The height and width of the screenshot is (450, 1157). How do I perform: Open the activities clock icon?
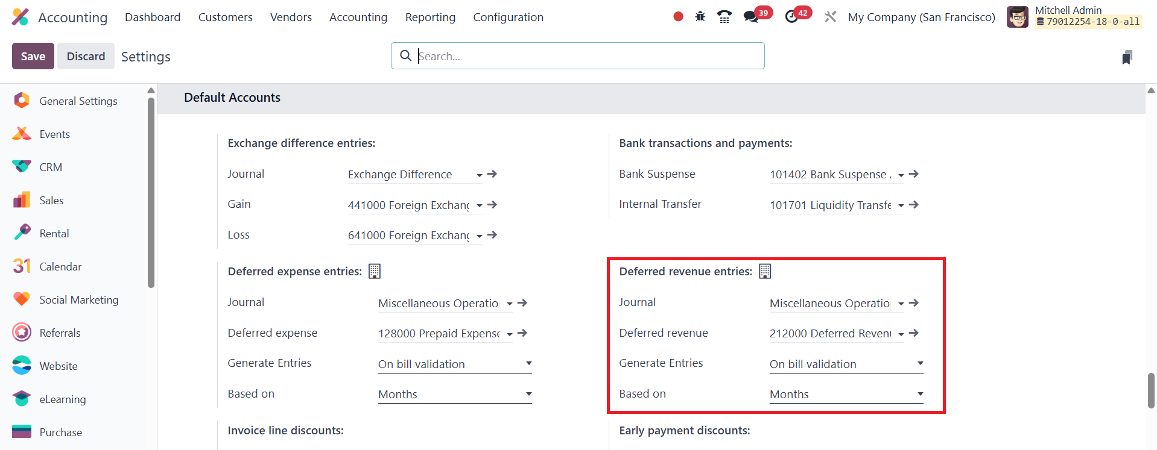click(791, 17)
